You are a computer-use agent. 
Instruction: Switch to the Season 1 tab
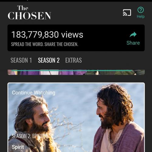click(x=21, y=60)
